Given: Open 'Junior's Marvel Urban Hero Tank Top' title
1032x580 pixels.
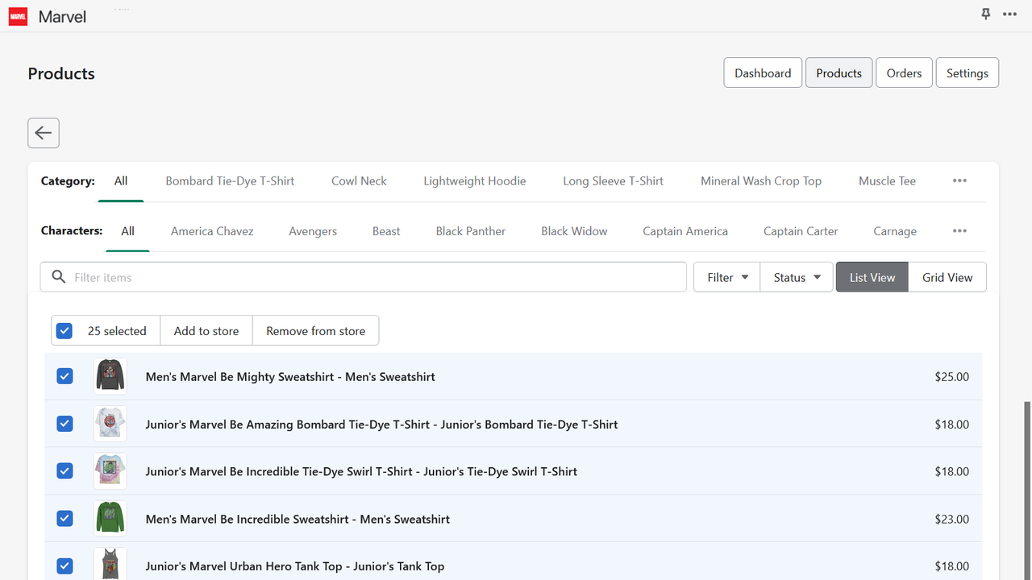Looking at the screenshot, I should coord(295,566).
